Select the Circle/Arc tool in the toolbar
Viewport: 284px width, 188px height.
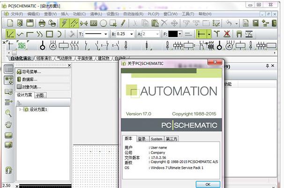104,23
